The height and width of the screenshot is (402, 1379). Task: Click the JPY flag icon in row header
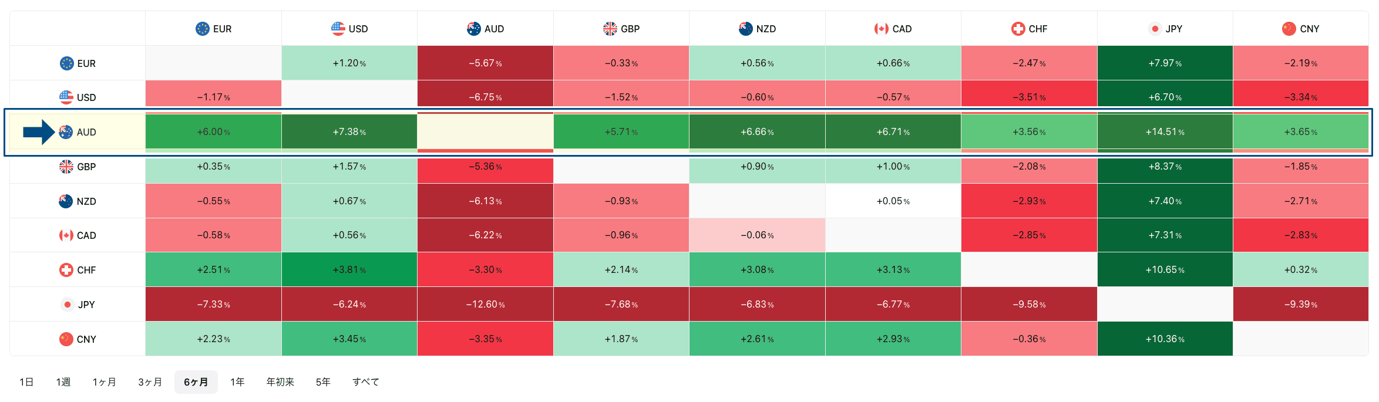click(x=68, y=305)
